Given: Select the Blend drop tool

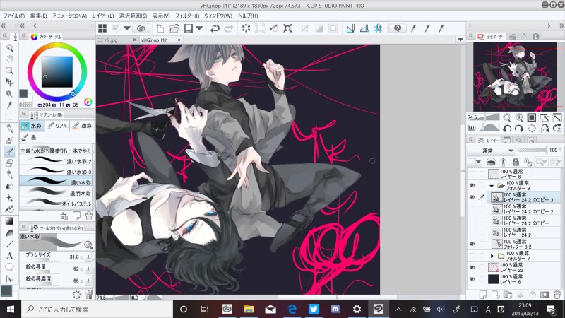Looking at the screenshot, I should [x=9, y=186].
